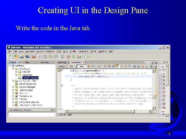Click the Clean and Build icon
186x139 pixels.
point(68,57)
